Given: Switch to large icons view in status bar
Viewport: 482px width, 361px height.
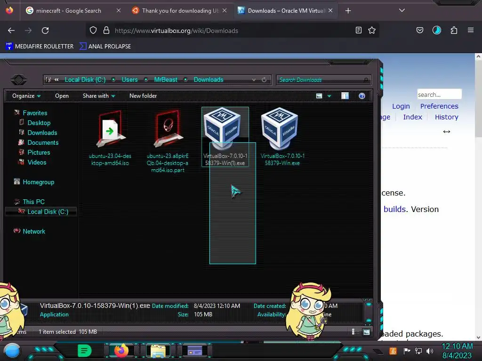Looking at the screenshot, I should [x=366, y=332].
